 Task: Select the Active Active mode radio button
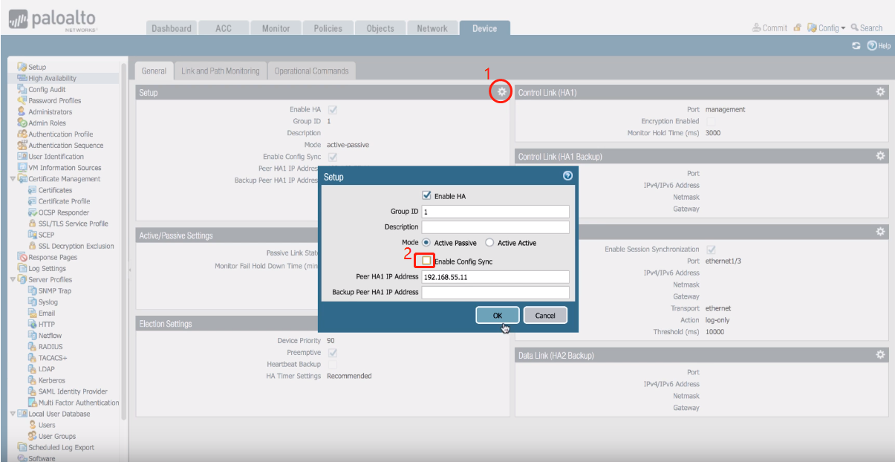pyautogui.click(x=489, y=243)
